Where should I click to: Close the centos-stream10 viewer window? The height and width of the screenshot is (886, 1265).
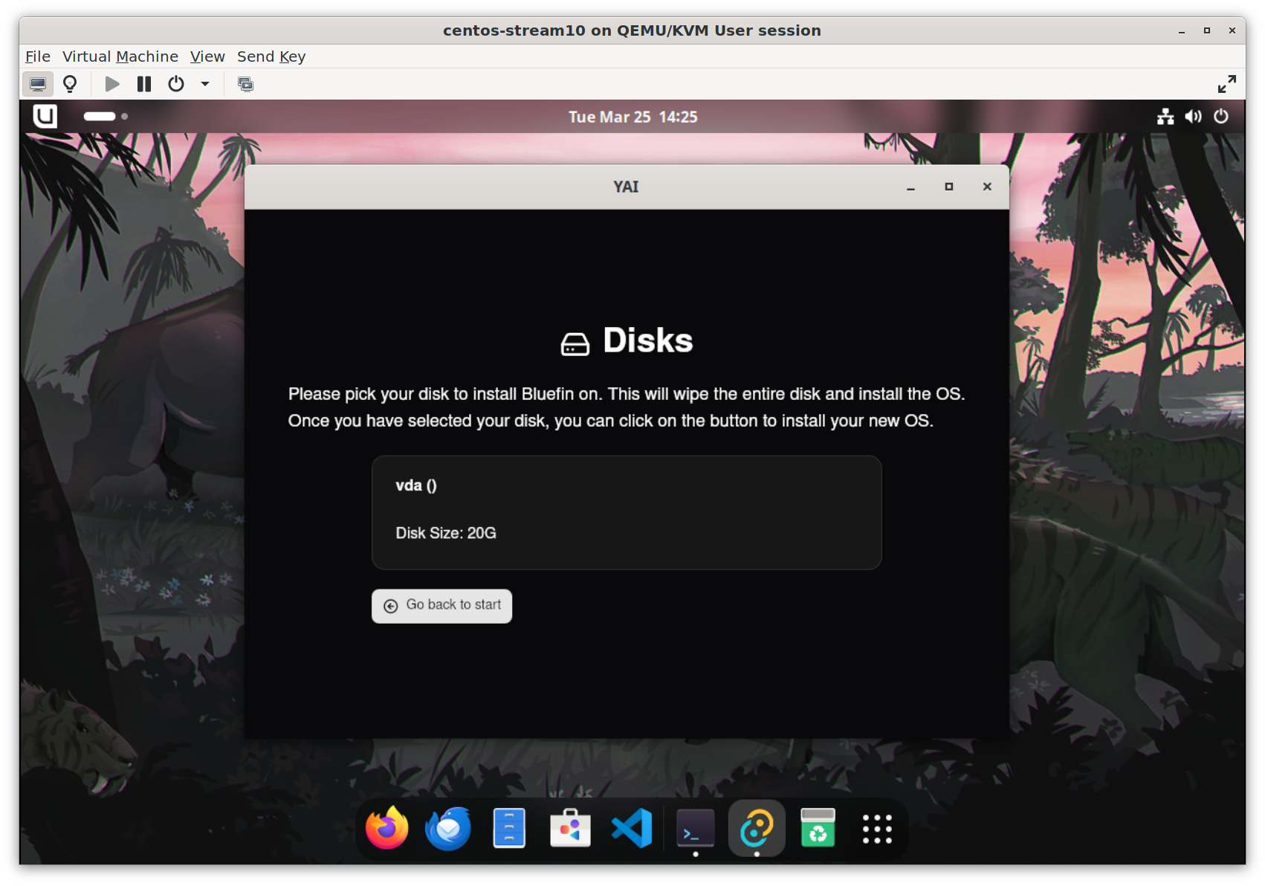coord(1232,30)
